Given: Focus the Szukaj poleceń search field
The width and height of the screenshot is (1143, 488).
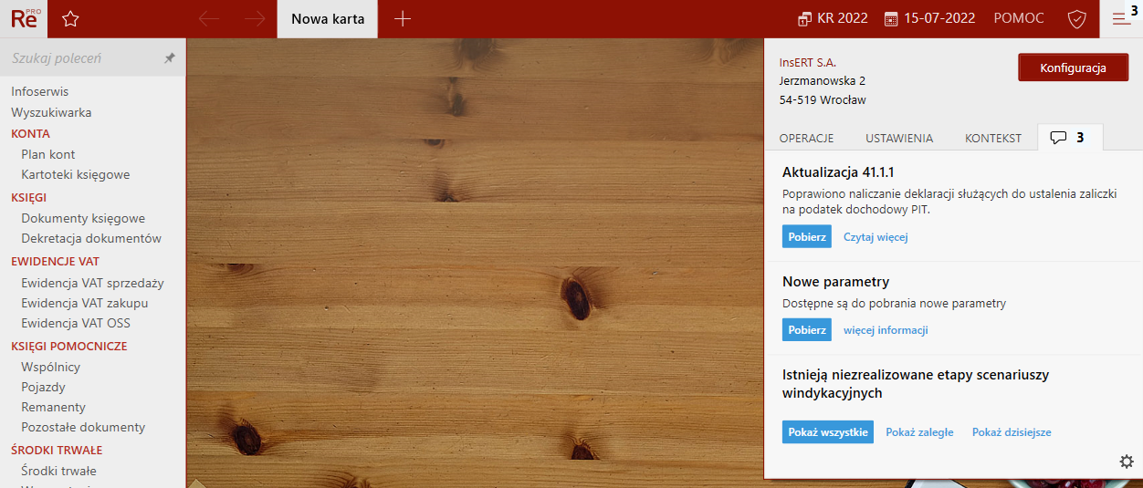Looking at the screenshot, I should pos(82,57).
